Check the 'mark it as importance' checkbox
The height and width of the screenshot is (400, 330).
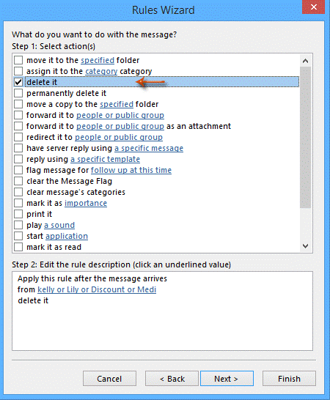point(18,203)
